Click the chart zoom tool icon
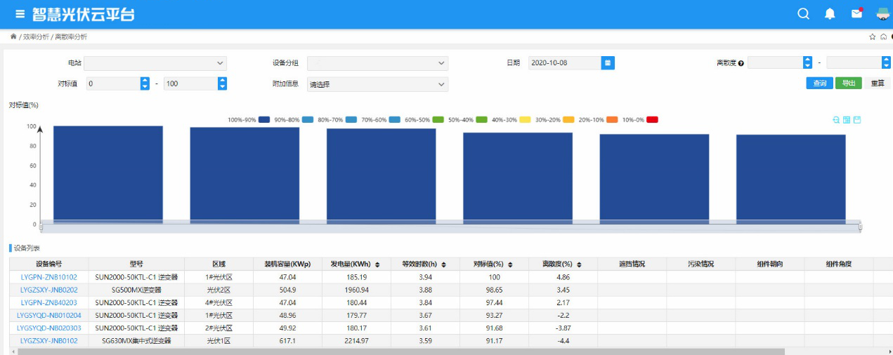 836,120
